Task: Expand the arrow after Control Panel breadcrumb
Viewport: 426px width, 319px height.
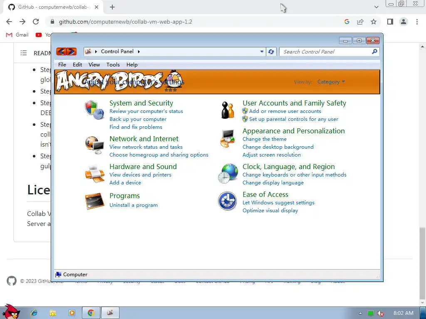Action: (139, 52)
